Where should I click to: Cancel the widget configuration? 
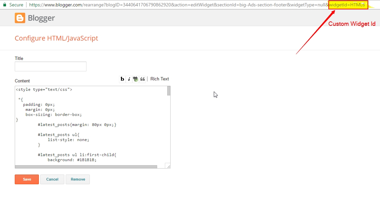coord(52,179)
